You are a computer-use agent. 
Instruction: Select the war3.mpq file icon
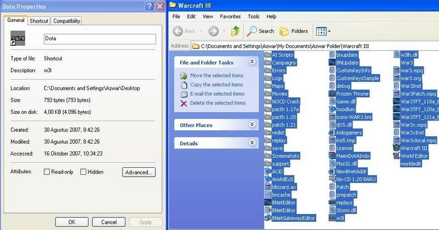[397, 70]
